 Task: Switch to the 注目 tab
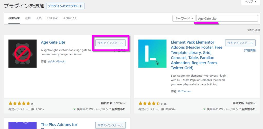28,18
